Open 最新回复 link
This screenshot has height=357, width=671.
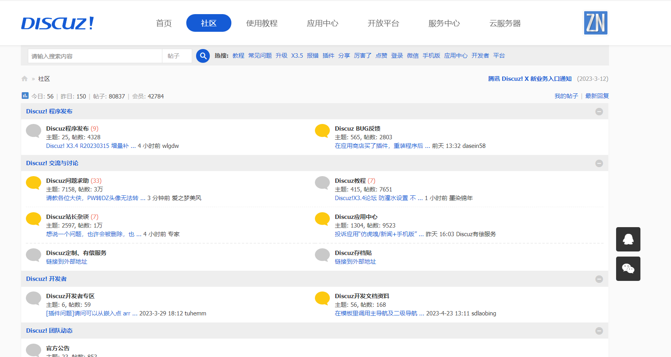[x=597, y=96]
